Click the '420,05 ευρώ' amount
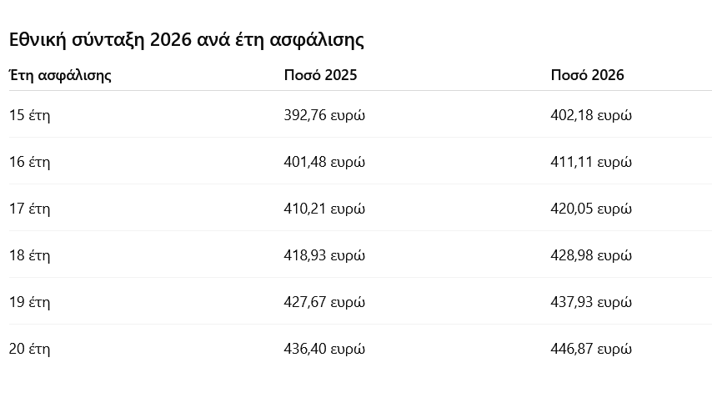The width and height of the screenshot is (712, 408). coord(591,209)
